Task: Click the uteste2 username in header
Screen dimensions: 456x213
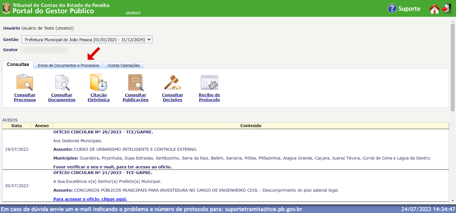Action: click(133, 13)
